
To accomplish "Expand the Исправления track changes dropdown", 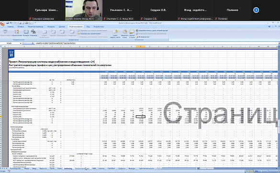I will (x=143, y=37).
